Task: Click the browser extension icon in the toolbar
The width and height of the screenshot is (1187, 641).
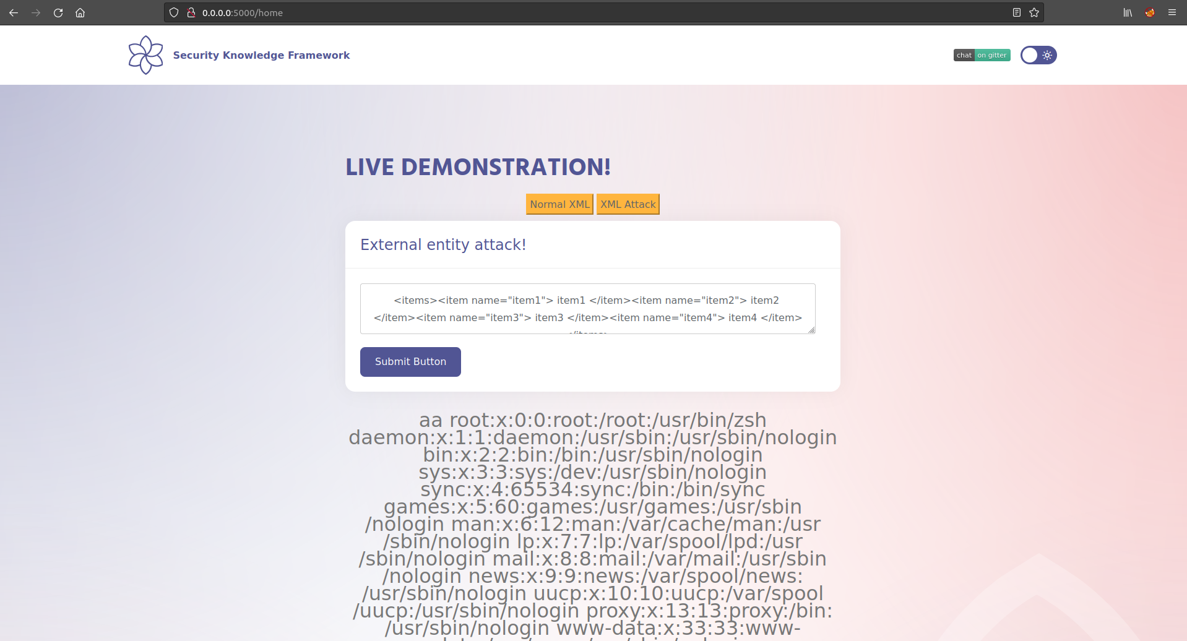Action: [1150, 12]
